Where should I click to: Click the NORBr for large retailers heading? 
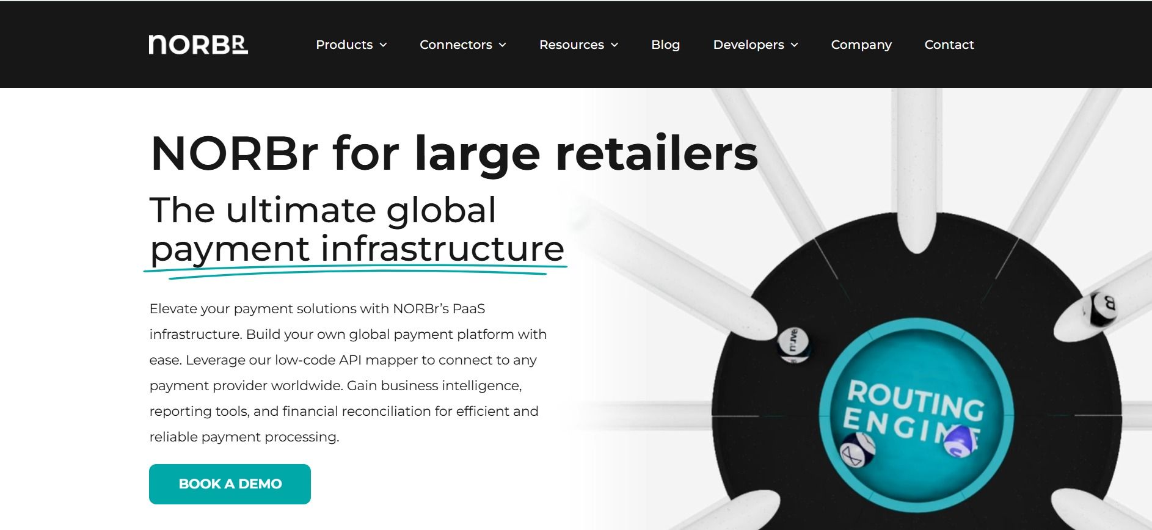(454, 153)
